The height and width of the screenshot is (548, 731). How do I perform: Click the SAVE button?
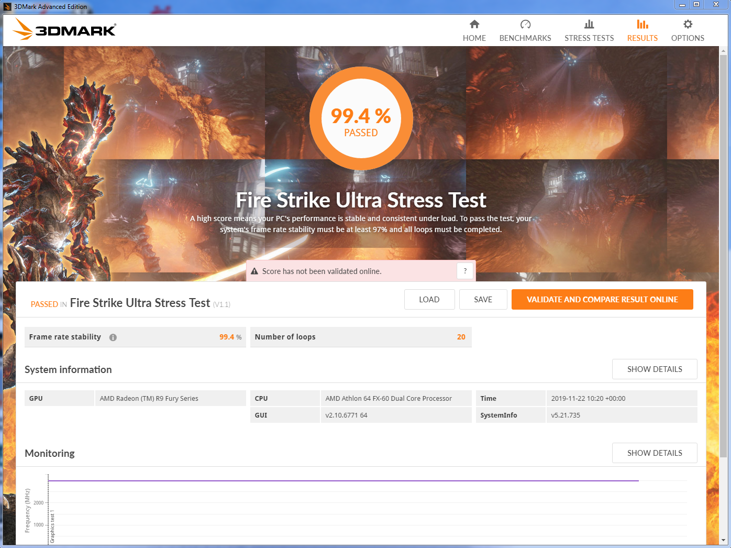point(483,300)
